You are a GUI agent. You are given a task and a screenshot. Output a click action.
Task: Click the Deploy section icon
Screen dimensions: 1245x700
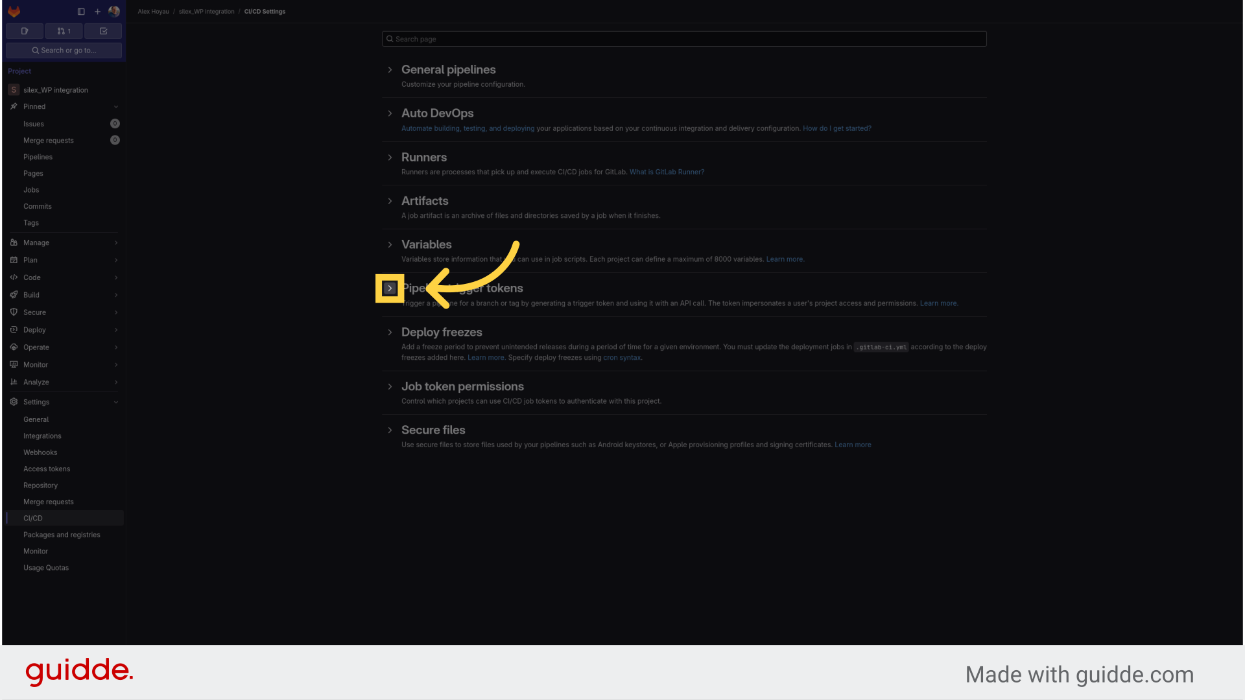[14, 330]
